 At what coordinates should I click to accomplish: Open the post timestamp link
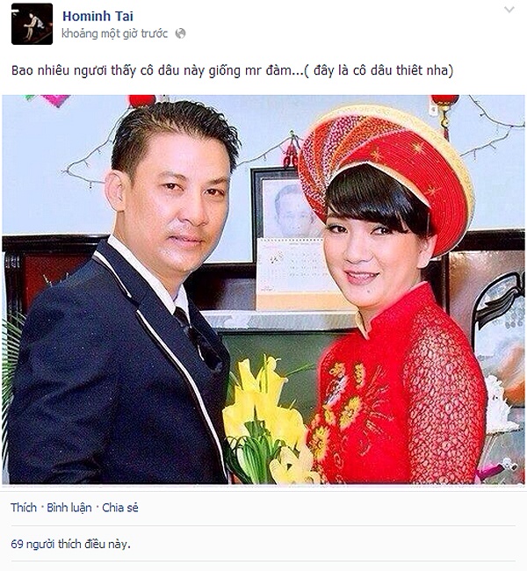(x=115, y=34)
